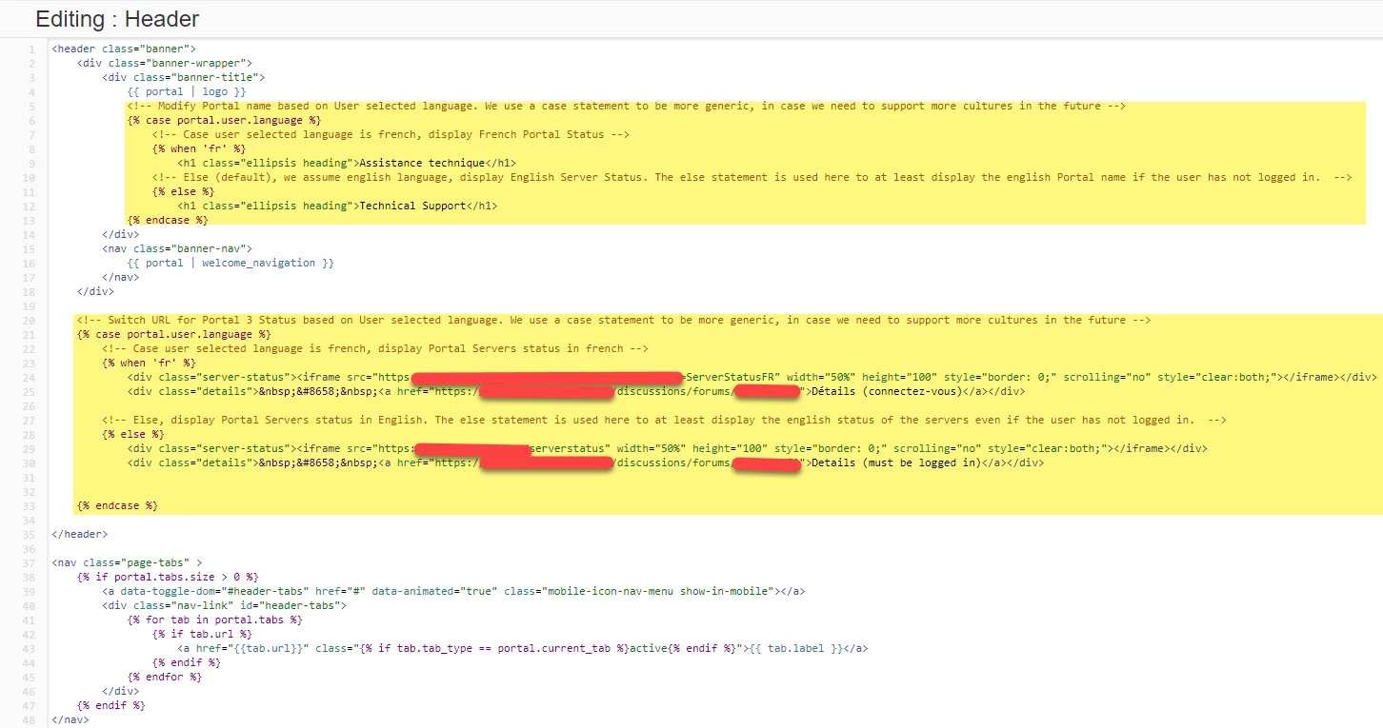Click the {% else %} tag on line 28
The image size is (1383, 728).
(133, 434)
